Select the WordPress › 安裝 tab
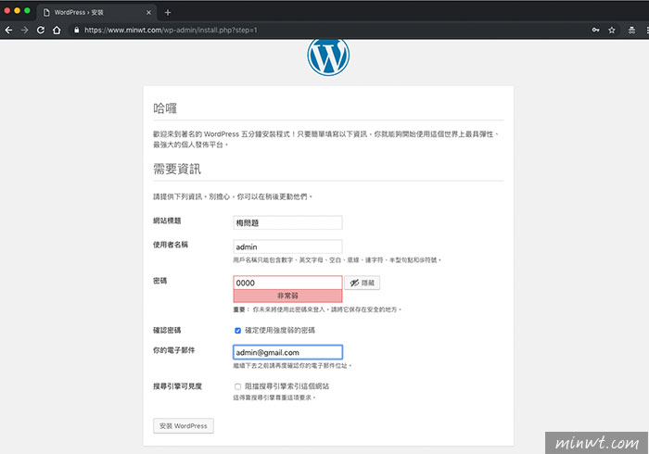Screen dimensions: 649x454 [x=96, y=12]
